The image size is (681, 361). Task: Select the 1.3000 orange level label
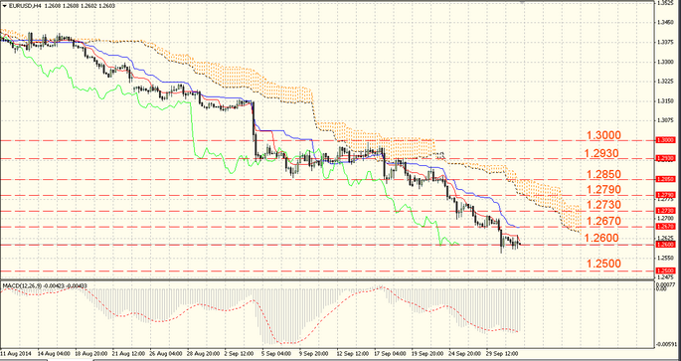click(603, 135)
